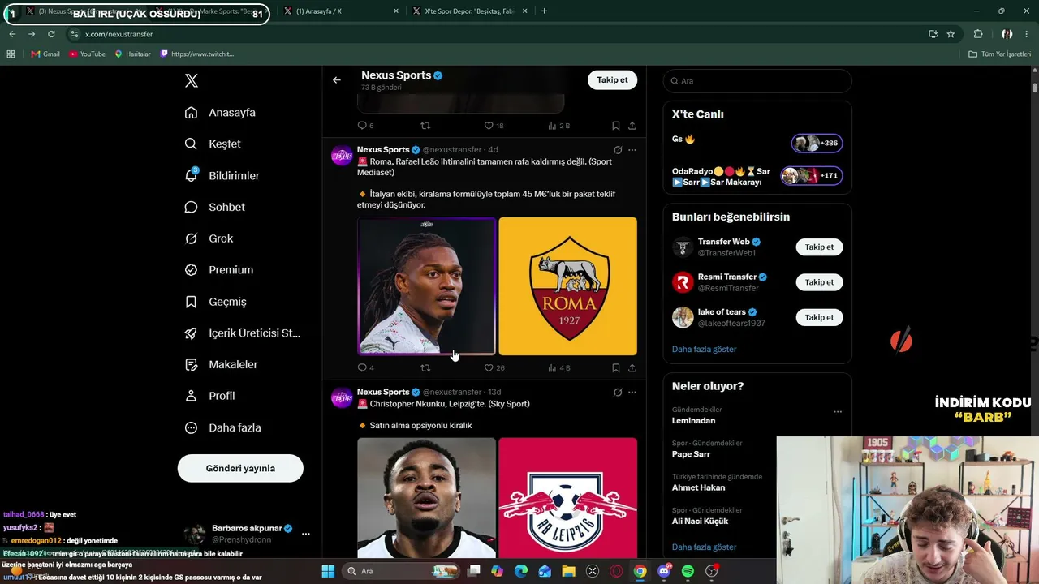Bookmark this page with the star icon
The height and width of the screenshot is (584, 1039).
[951, 34]
